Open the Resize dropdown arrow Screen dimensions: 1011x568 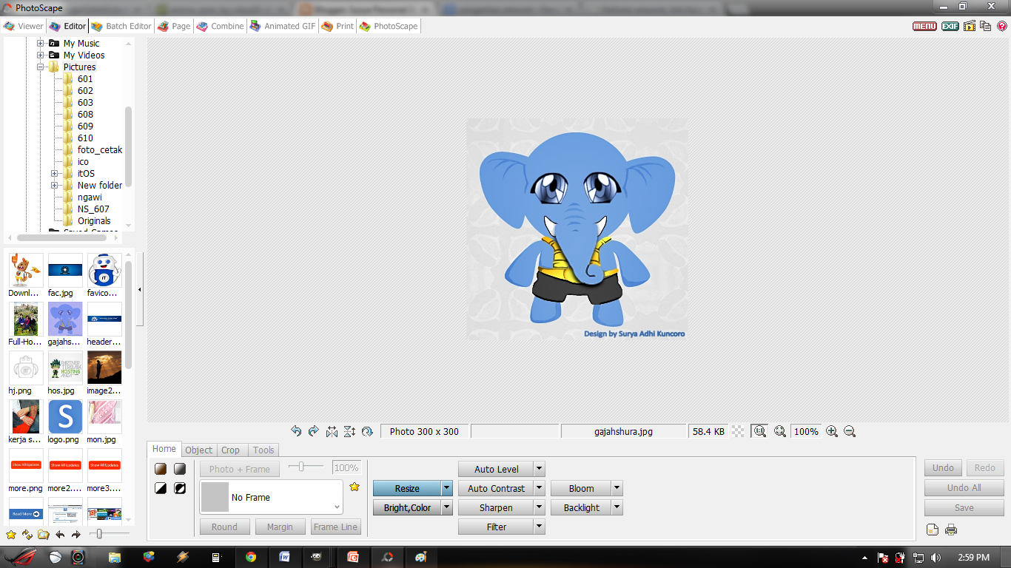(446, 488)
